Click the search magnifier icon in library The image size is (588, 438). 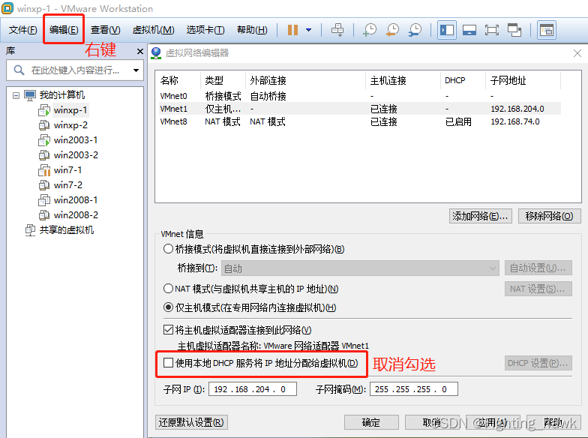pos(19,70)
